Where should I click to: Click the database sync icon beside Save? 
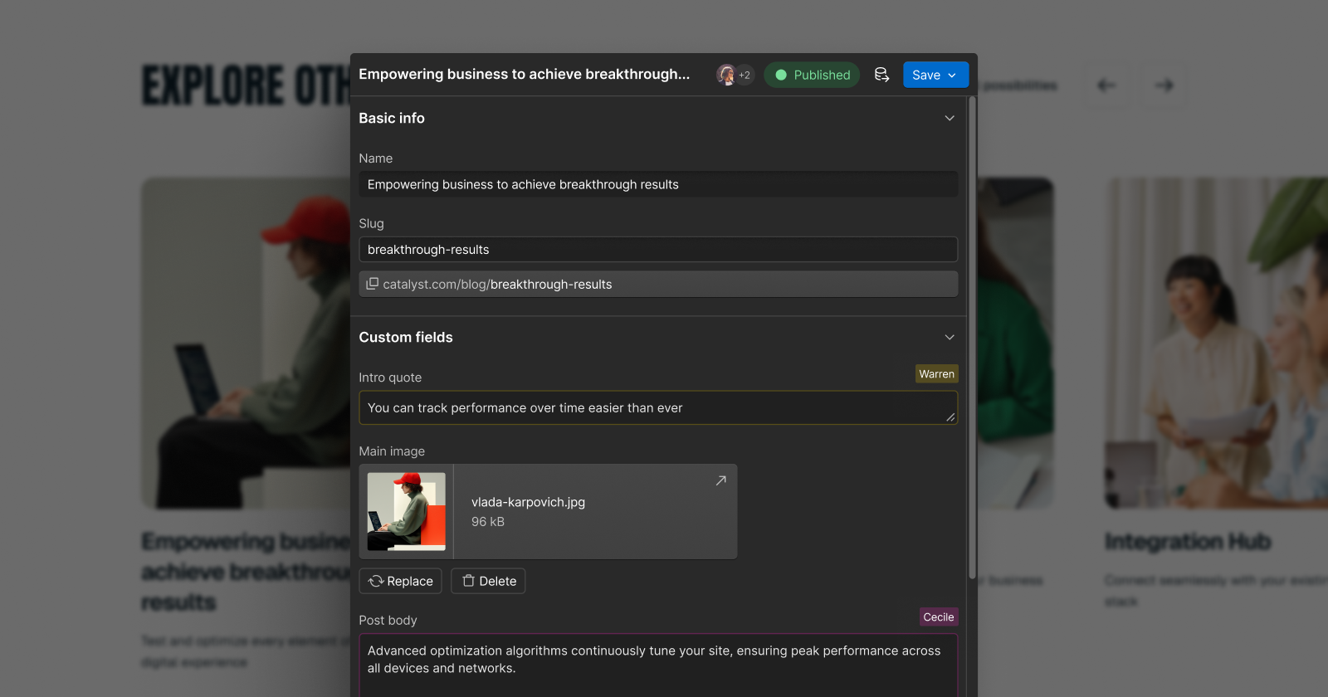(881, 75)
